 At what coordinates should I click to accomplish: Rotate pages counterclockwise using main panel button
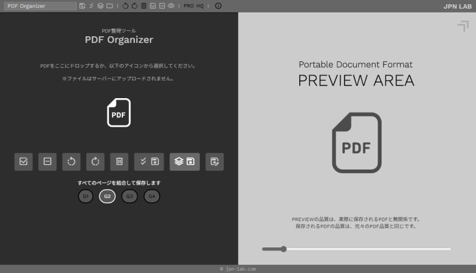(71, 161)
